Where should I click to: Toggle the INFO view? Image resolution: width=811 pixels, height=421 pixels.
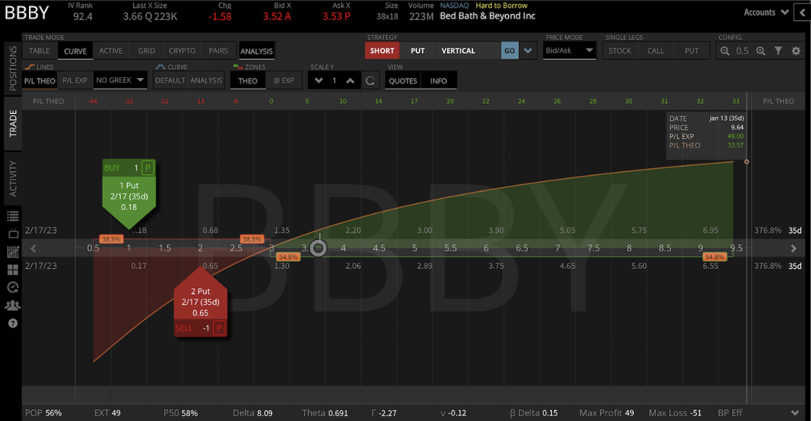click(439, 81)
